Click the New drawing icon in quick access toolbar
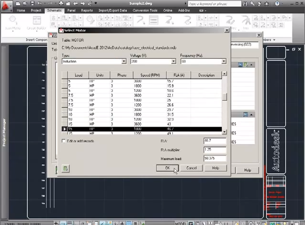The height and width of the screenshot is (225, 305). [x=18, y=3]
